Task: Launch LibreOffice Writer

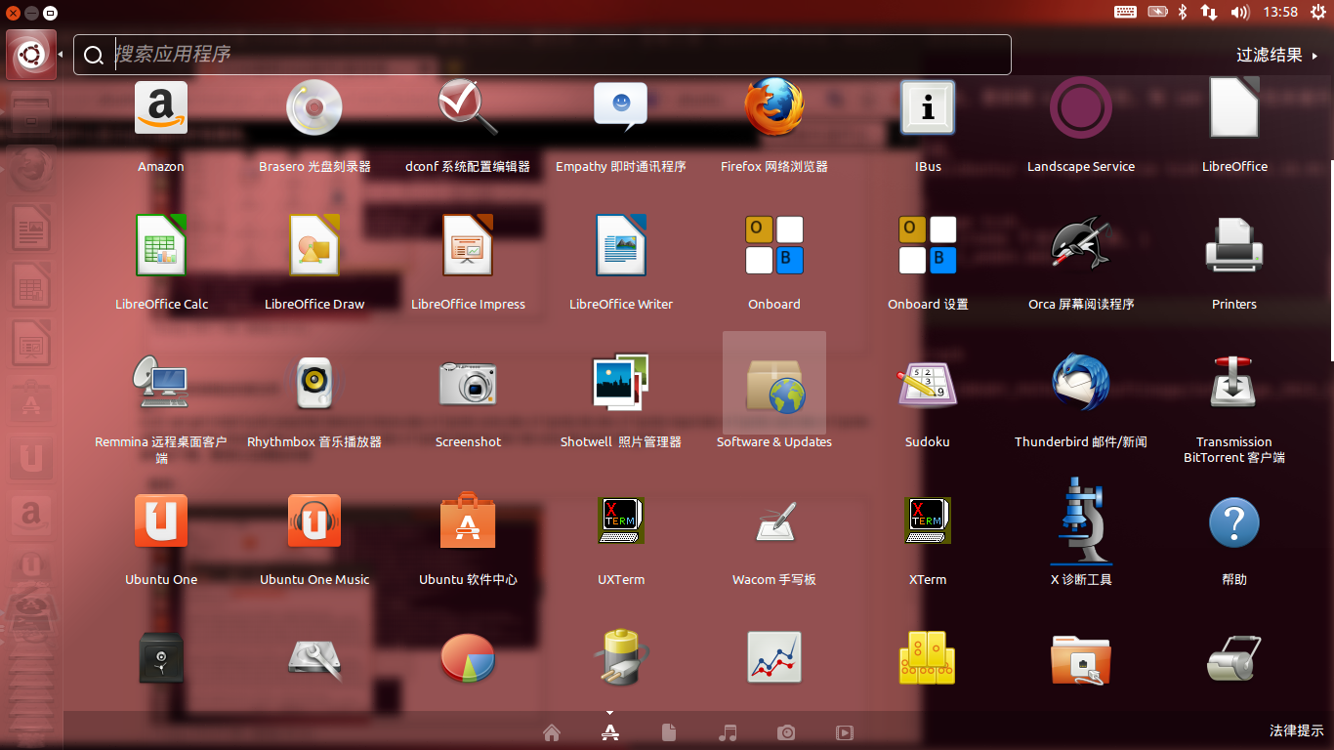Action: (621, 245)
